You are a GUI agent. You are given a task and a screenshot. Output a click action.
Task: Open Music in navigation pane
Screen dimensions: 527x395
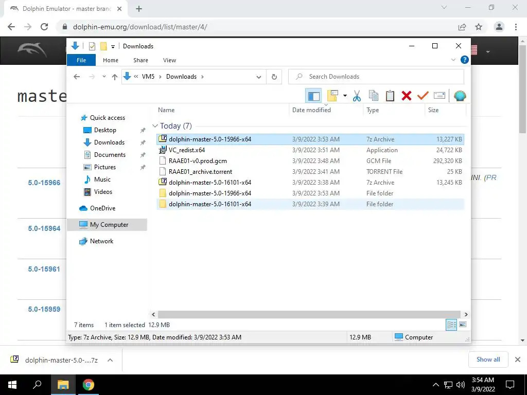coord(102,179)
